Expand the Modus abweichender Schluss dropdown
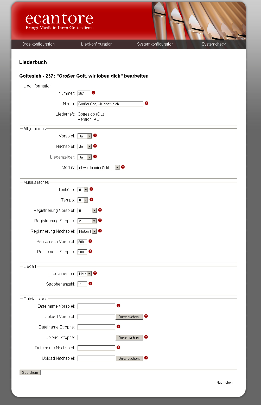The height and width of the screenshot is (405, 261). coord(99,168)
